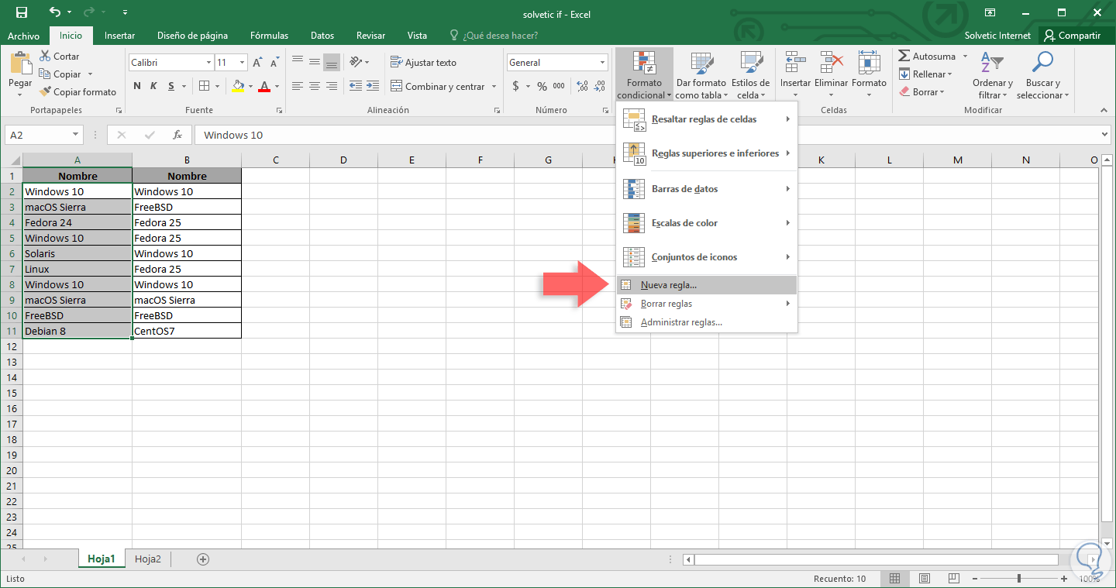Open the Calibri font name dropdown
Viewport: 1116px width, 588px height.
(208, 63)
